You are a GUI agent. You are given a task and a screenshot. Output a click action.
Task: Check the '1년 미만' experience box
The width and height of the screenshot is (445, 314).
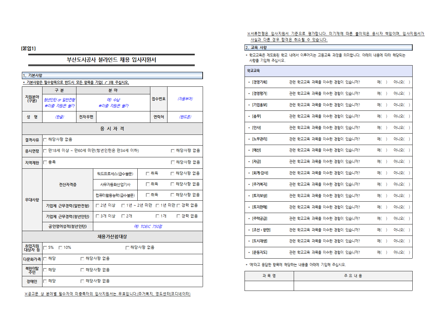tap(157, 205)
